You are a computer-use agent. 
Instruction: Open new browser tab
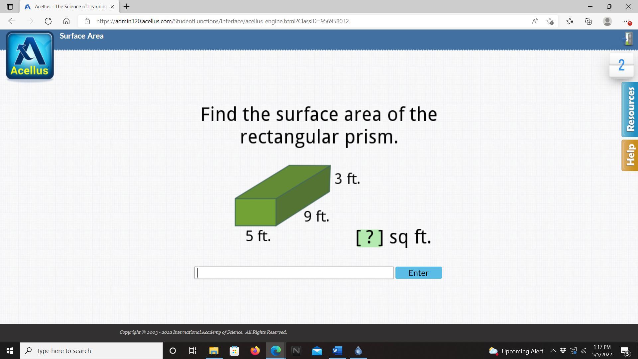(126, 7)
